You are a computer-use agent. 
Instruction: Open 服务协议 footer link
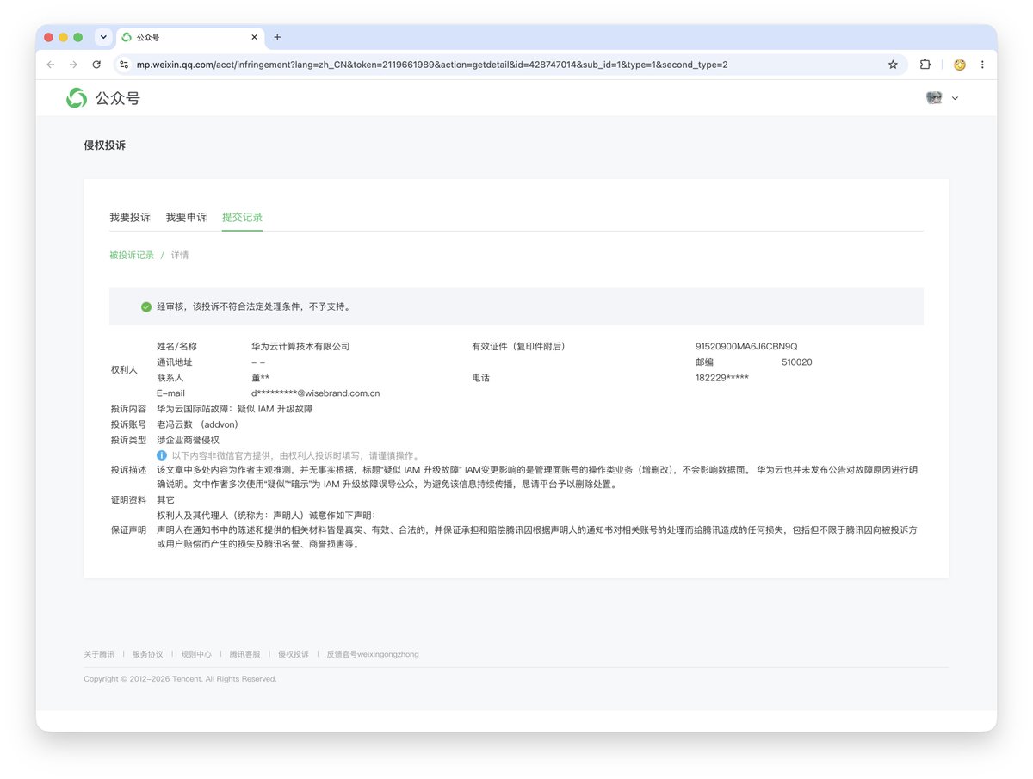(x=147, y=654)
